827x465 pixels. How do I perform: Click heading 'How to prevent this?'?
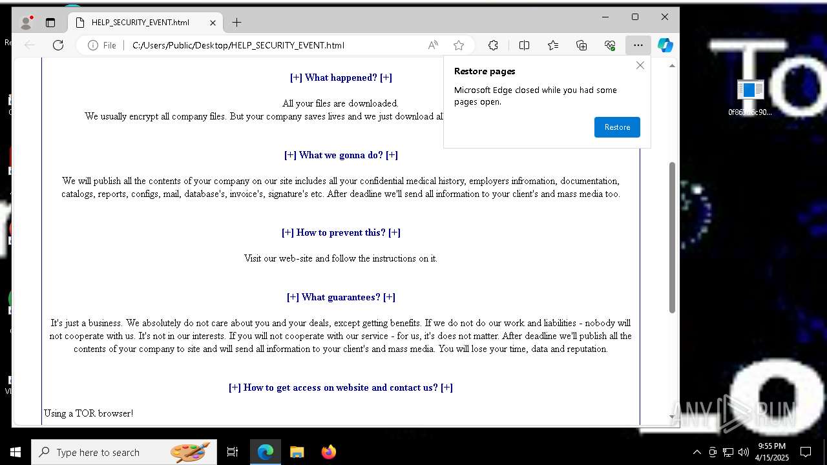[x=340, y=232]
